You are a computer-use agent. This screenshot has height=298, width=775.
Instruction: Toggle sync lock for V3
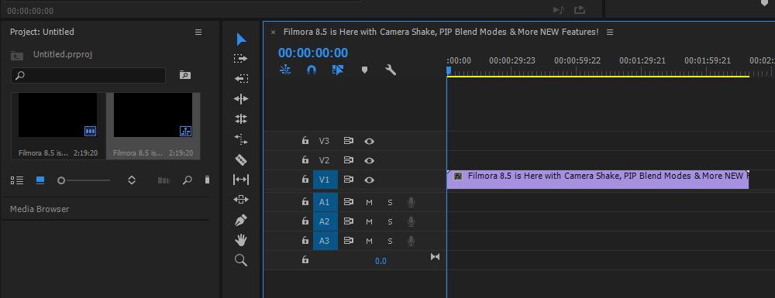(349, 141)
